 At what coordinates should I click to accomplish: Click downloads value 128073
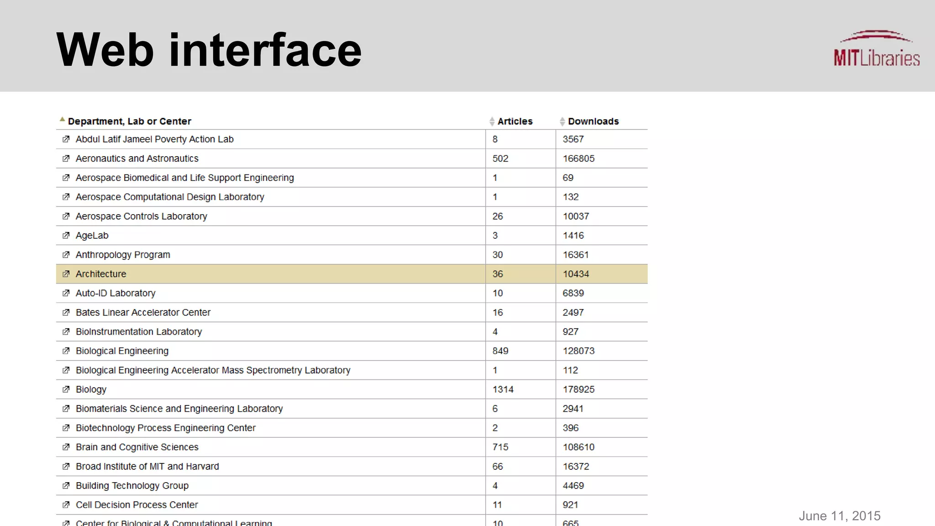[x=579, y=351]
